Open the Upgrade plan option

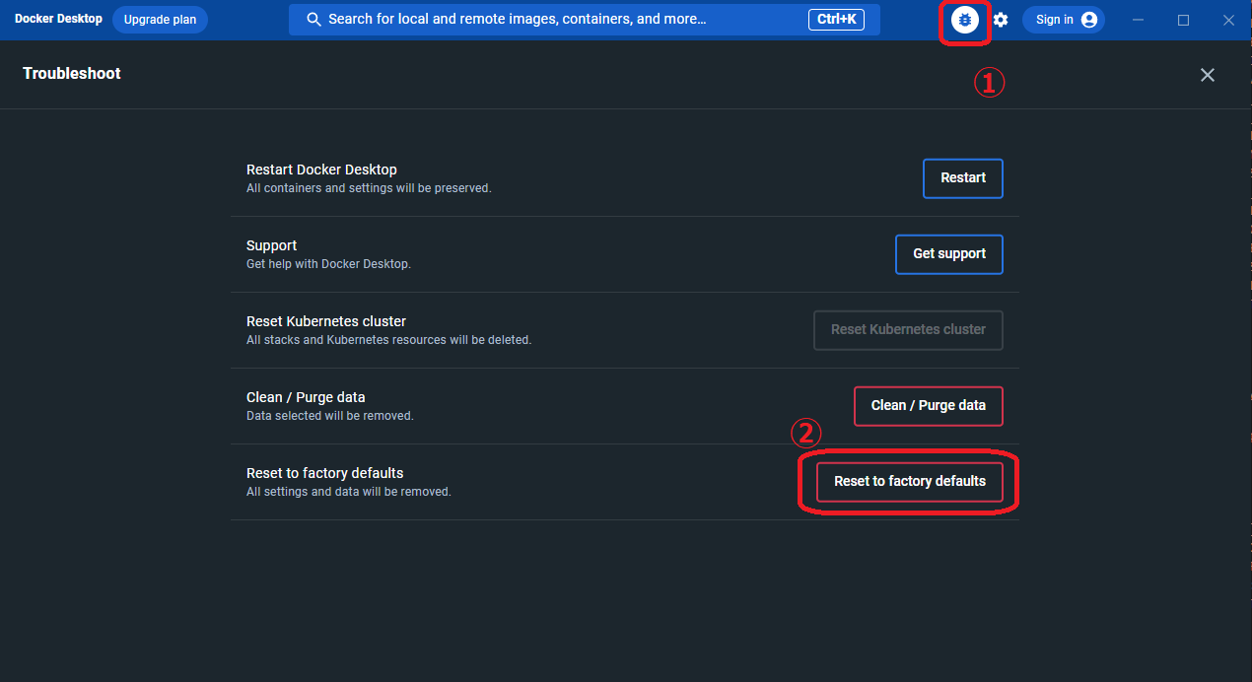pos(160,20)
